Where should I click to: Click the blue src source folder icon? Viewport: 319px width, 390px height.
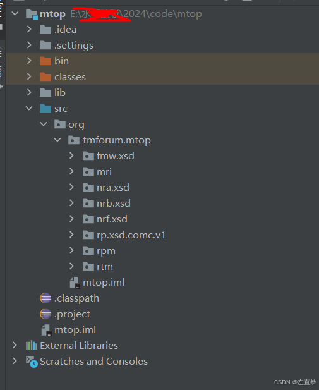coord(45,109)
